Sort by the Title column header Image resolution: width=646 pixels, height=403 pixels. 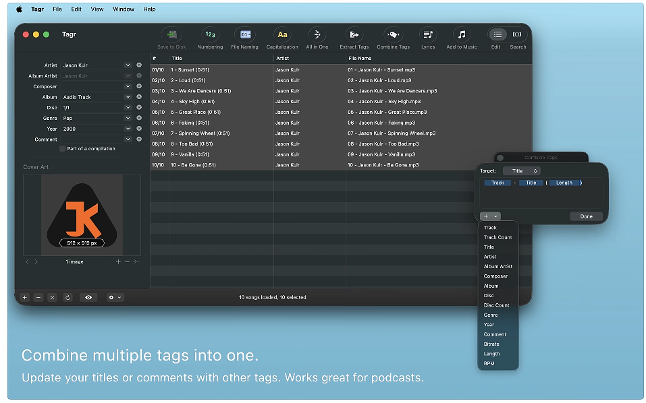tap(221, 59)
